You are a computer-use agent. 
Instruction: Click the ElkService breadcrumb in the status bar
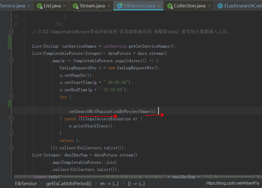pyautogui.click(x=25, y=183)
